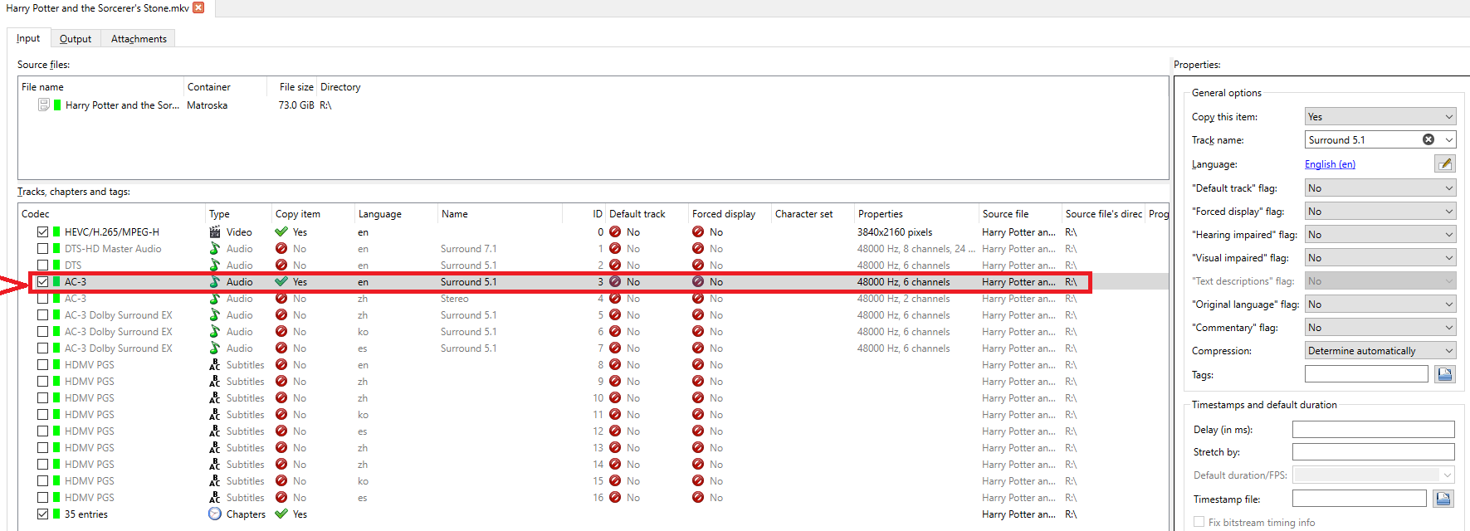Click the forced display no icon for ID 16
The height and width of the screenshot is (531, 1470).
click(698, 498)
